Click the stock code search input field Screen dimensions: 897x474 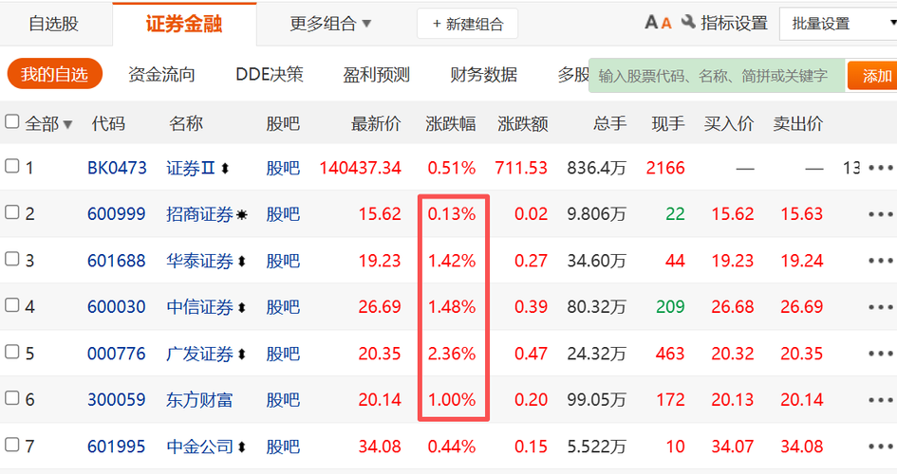coord(718,76)
